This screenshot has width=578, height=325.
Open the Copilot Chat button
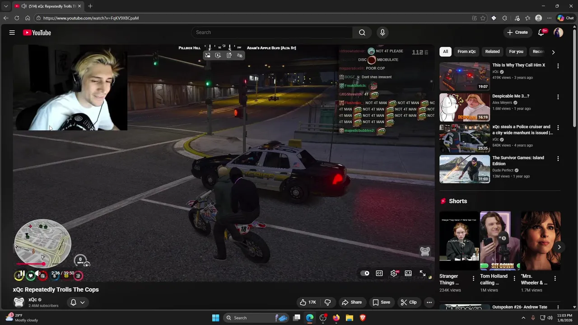[x=565, y=18]
